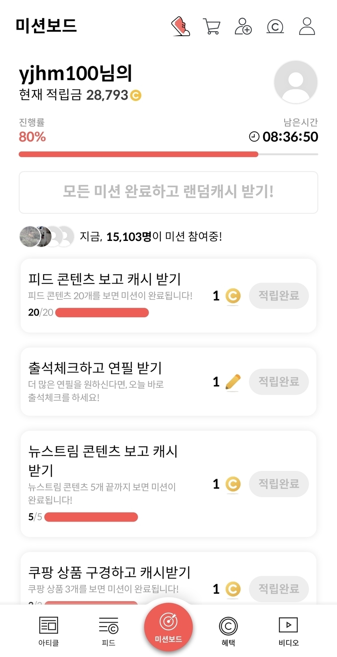The height and width of the screenshot is (657, 337).
Task: Tap 적립완료 on the newstream mission
Action: [x=279, y=484]
